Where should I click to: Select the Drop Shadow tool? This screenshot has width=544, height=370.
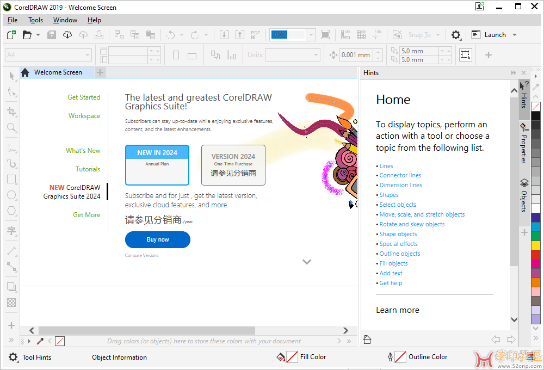tap(11, 287)
